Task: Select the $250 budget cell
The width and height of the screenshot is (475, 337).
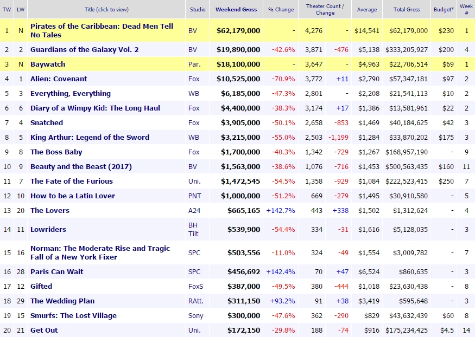Action: (446, 181)
